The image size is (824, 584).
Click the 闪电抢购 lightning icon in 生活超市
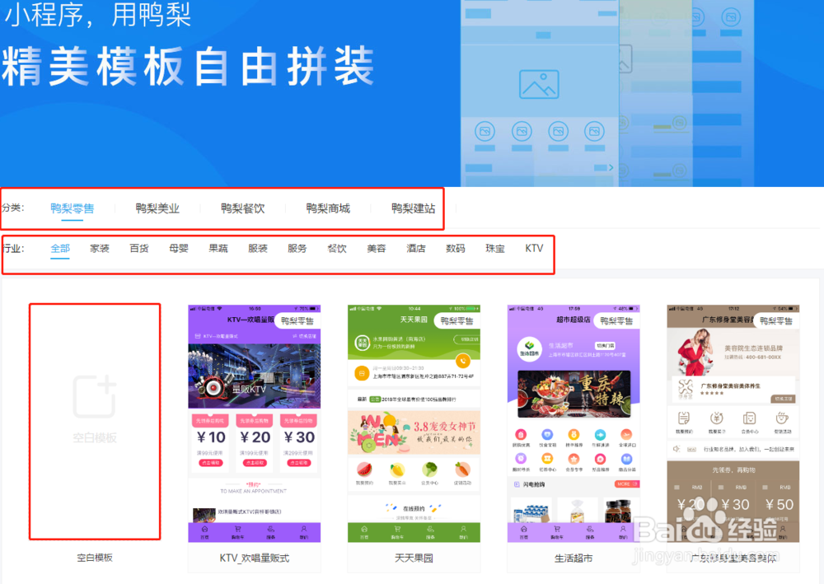pyautogui.click(x=516, y=484)
